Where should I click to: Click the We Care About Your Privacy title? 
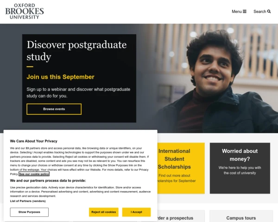point(34,141)
